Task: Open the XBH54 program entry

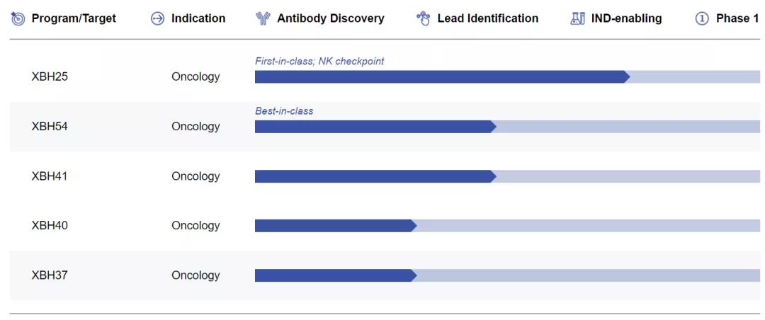Action: pyautogui.click(x=50, y=126)
